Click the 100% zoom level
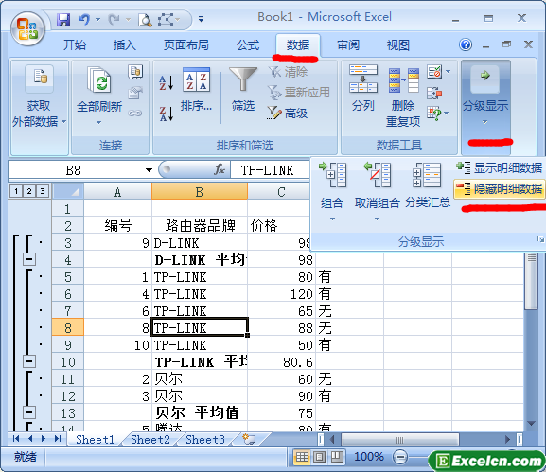This screenshot has height=472, width=546. click(x=369, y=457)
